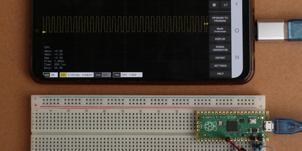
Task: Open the EXPORT menu
Action: pos(220,58)
